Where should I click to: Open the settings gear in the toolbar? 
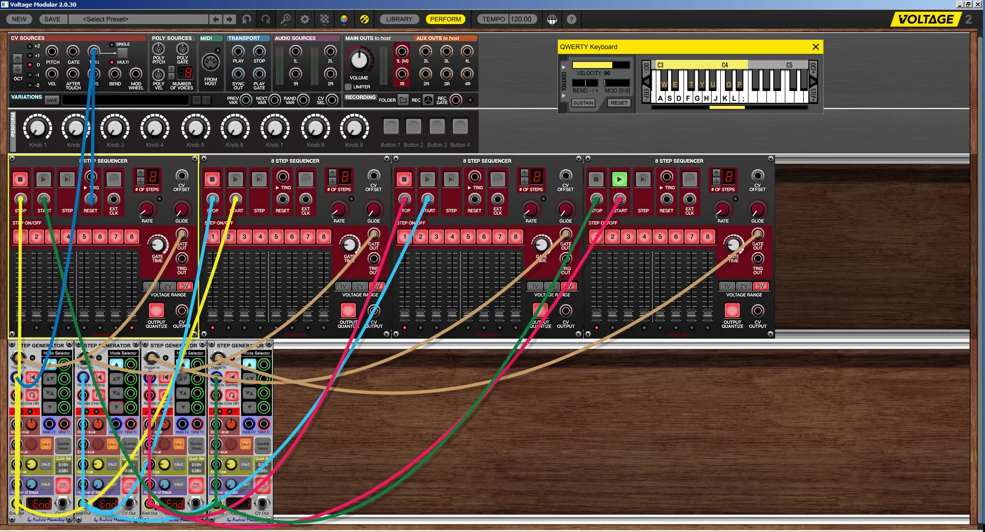click(305, 19)
